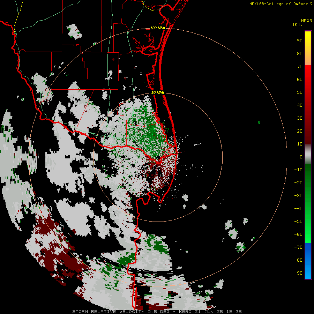Click the -20 value on velocity scale
The width and height of the screenshot is (314, 314).
298,183
